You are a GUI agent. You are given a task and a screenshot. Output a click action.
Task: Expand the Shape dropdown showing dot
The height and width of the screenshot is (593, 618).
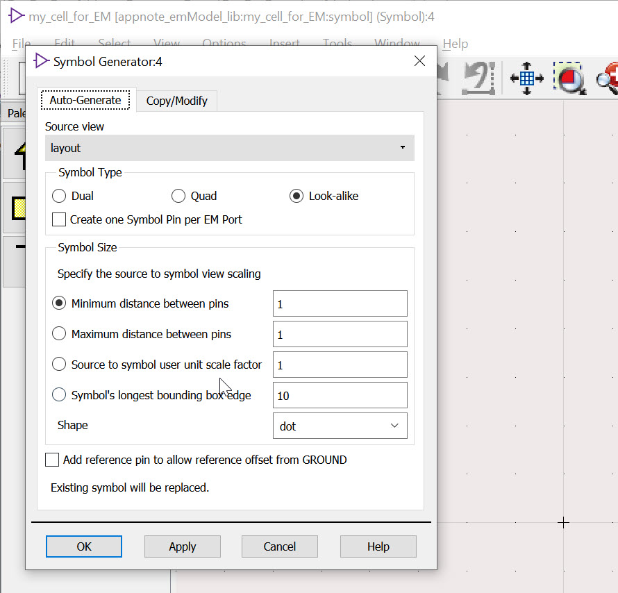click(x=340, y=426)
